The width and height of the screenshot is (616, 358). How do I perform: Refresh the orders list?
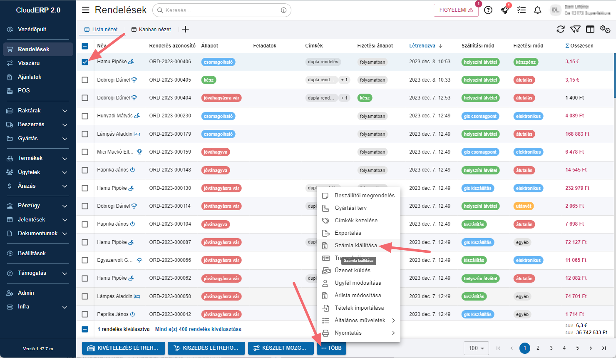[561, 29]
